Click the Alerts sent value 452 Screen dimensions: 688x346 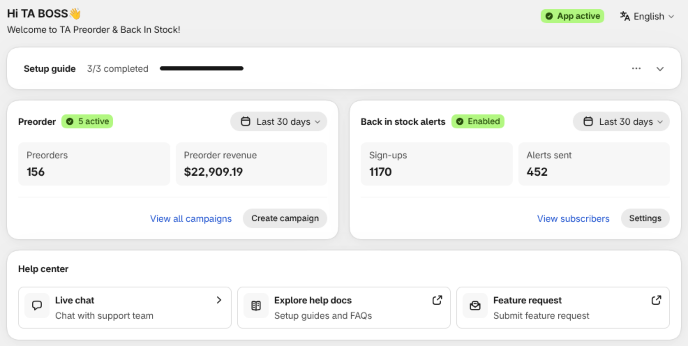pyautogui.click(x=537, y=172)
